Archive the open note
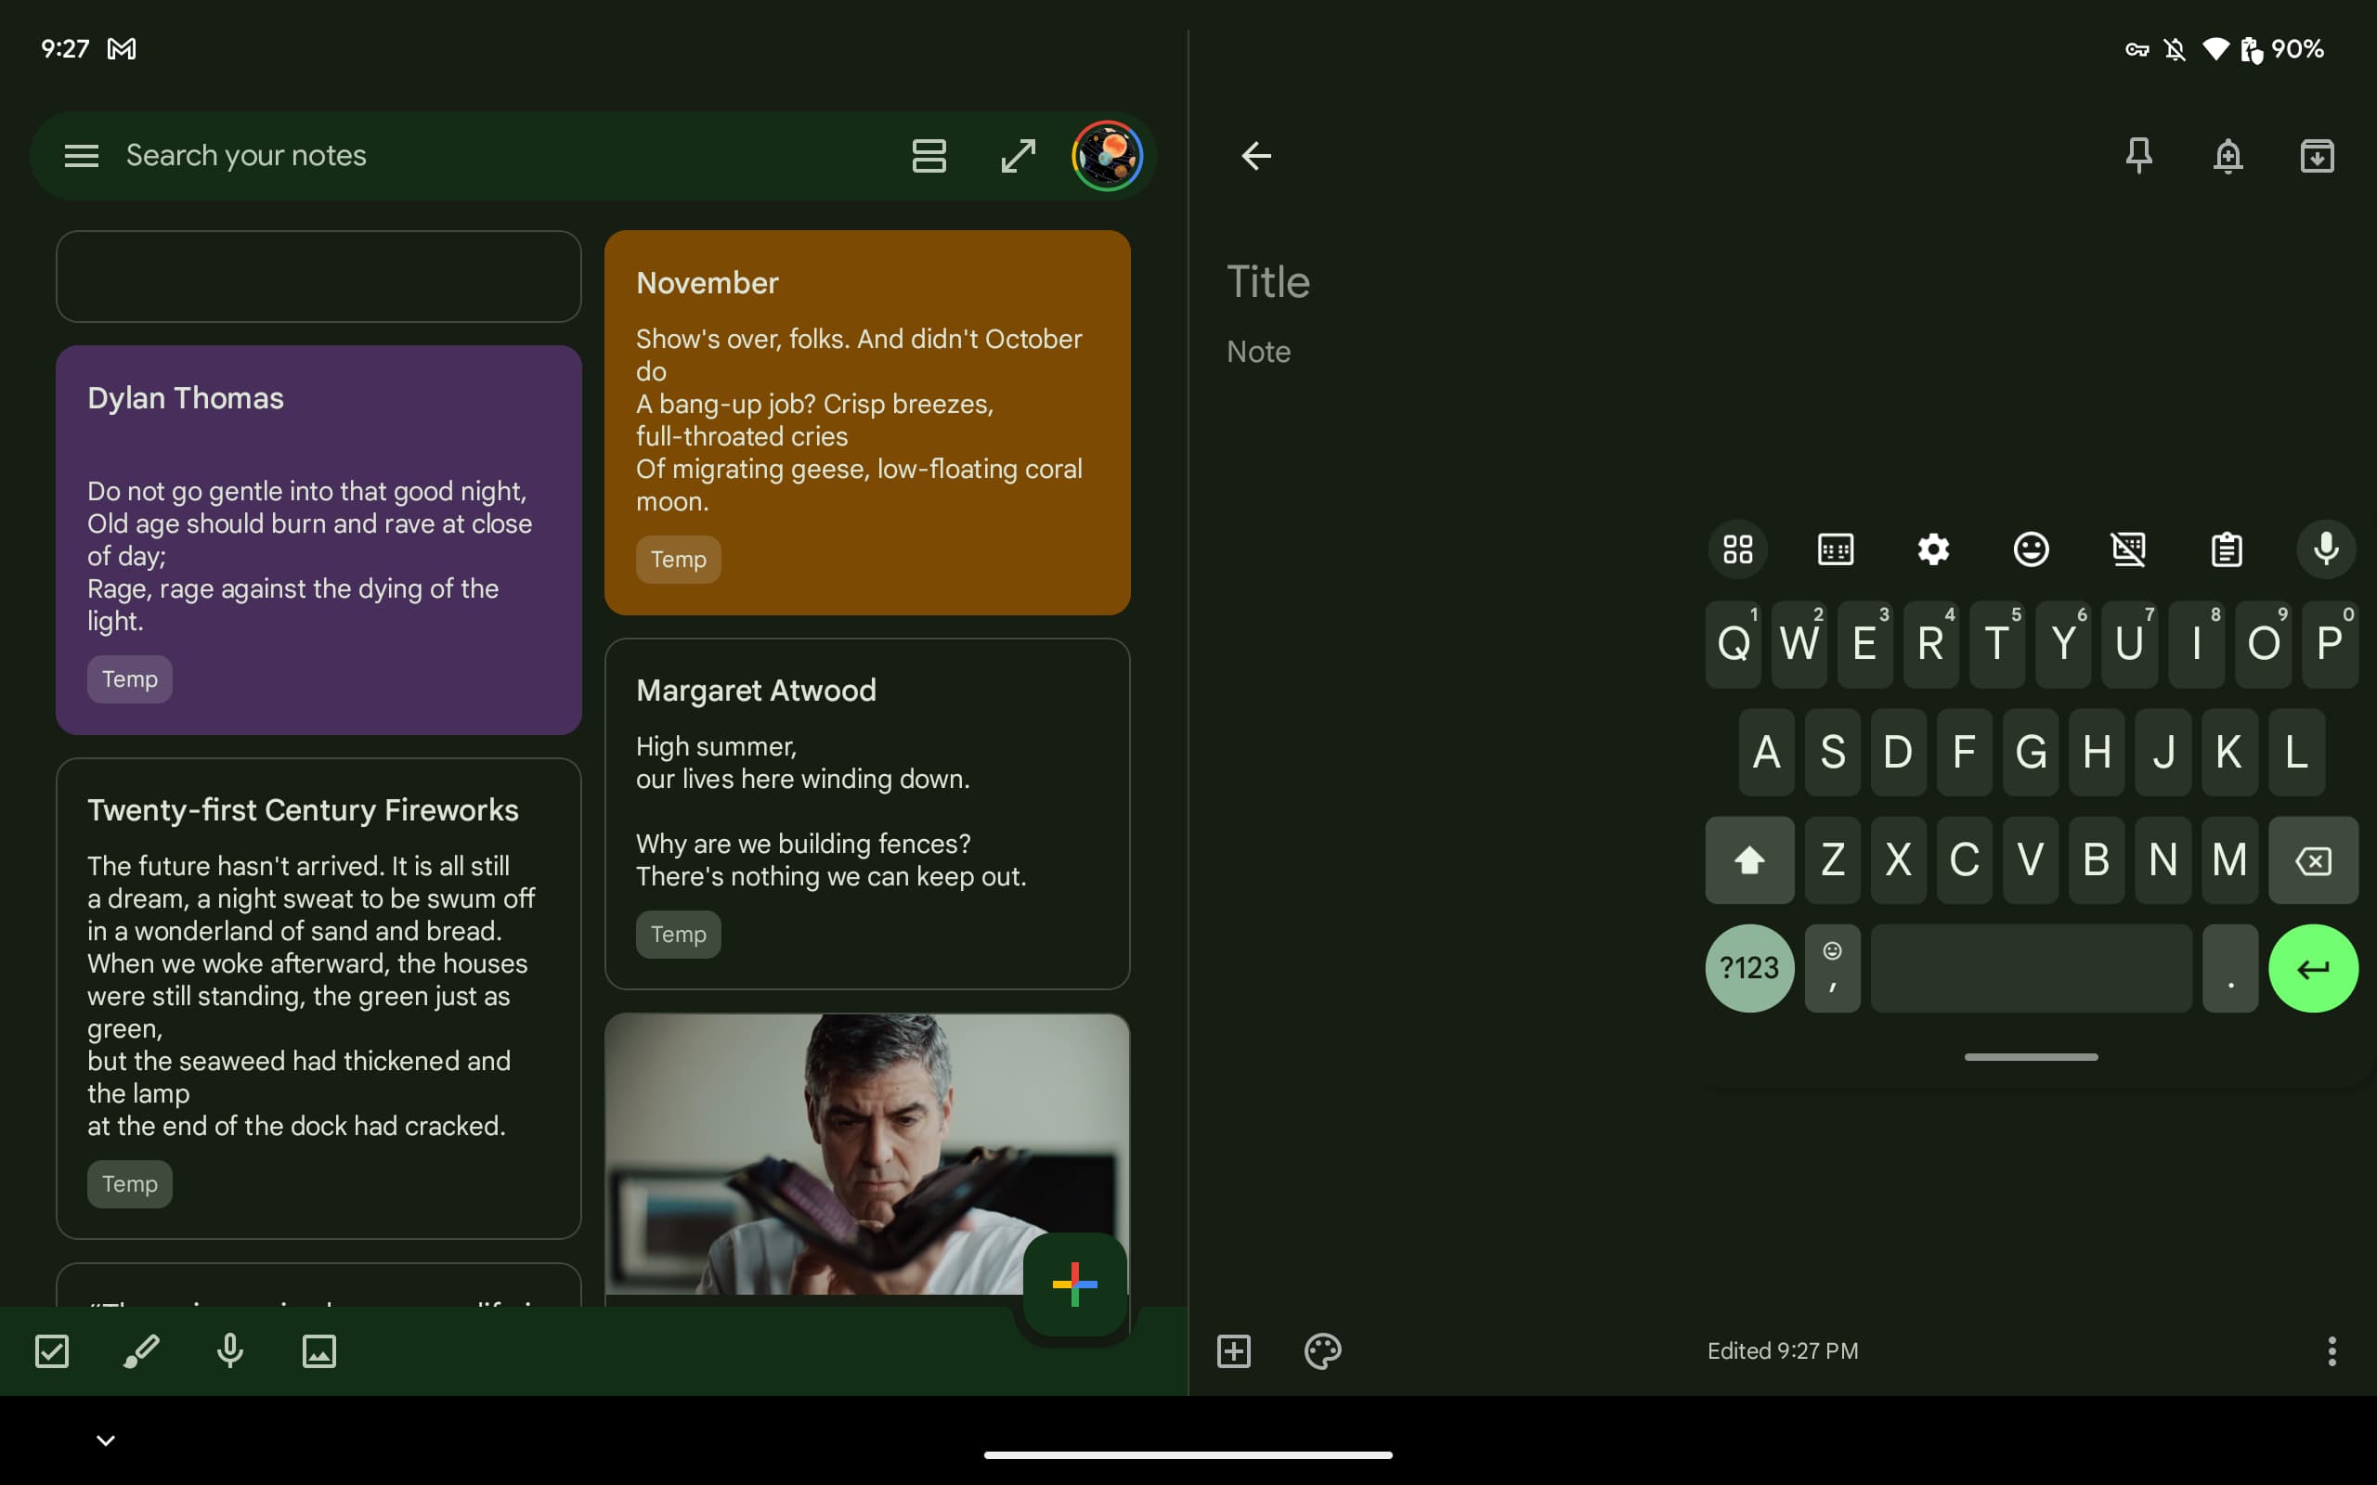 (x=2317, y=155)
